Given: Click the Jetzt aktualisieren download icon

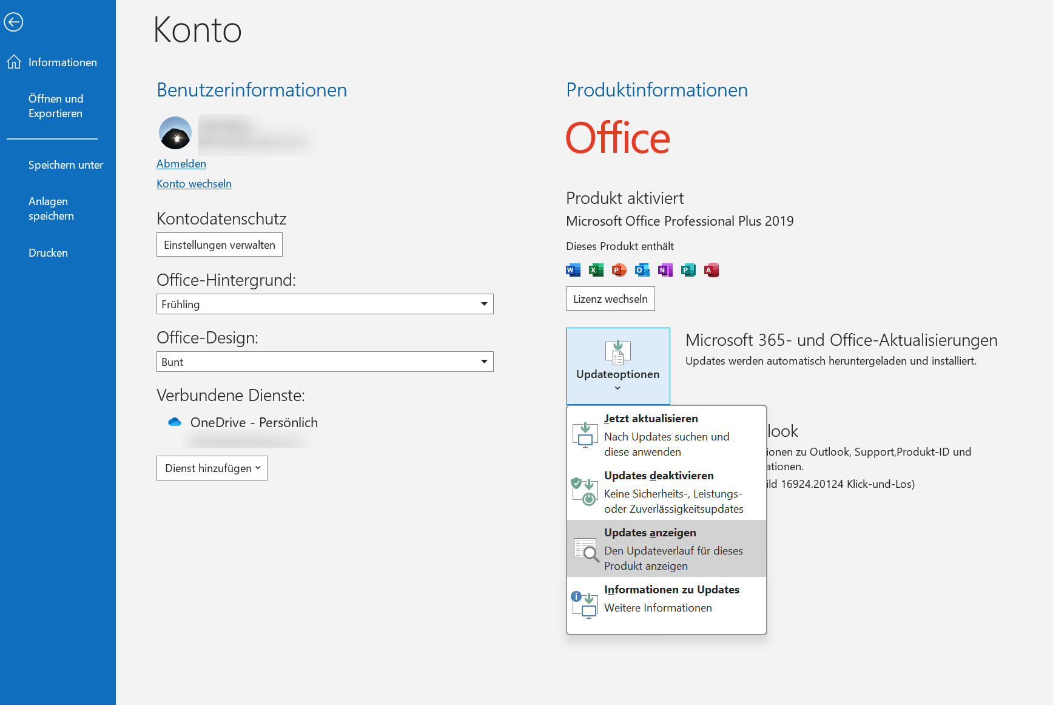Looking at the screenshot, I should point(585,435).
